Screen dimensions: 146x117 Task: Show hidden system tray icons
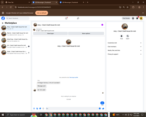click(x=123, y=115)
